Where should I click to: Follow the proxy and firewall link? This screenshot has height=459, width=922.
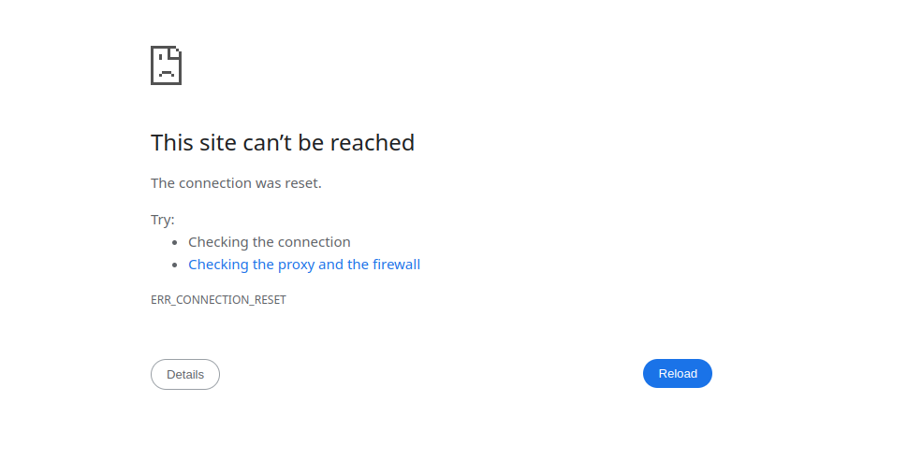point(304,265)
